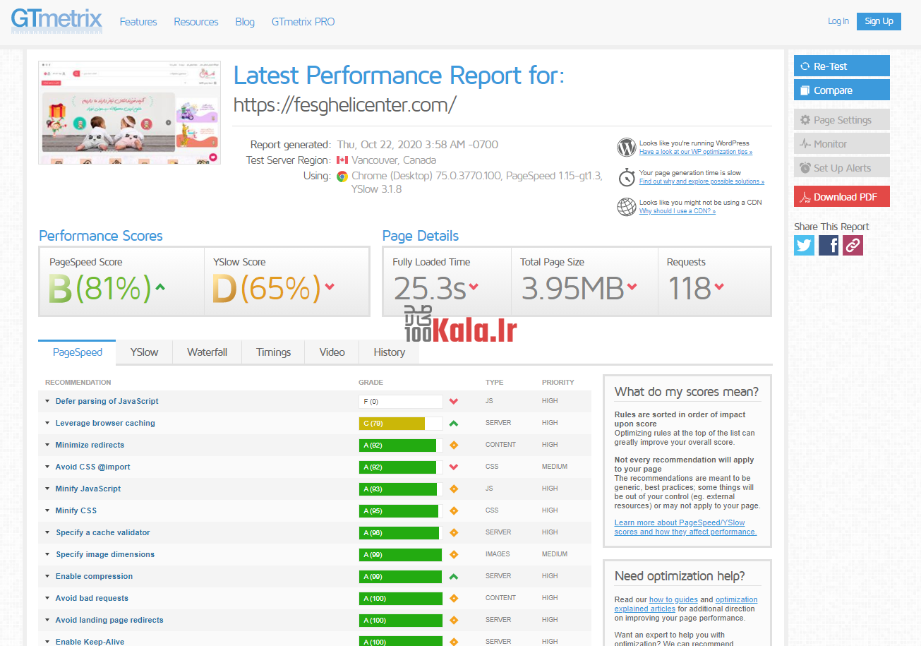Open Page Settings
The width and height of the screenshot is (921, 646).
coord(842,119)
